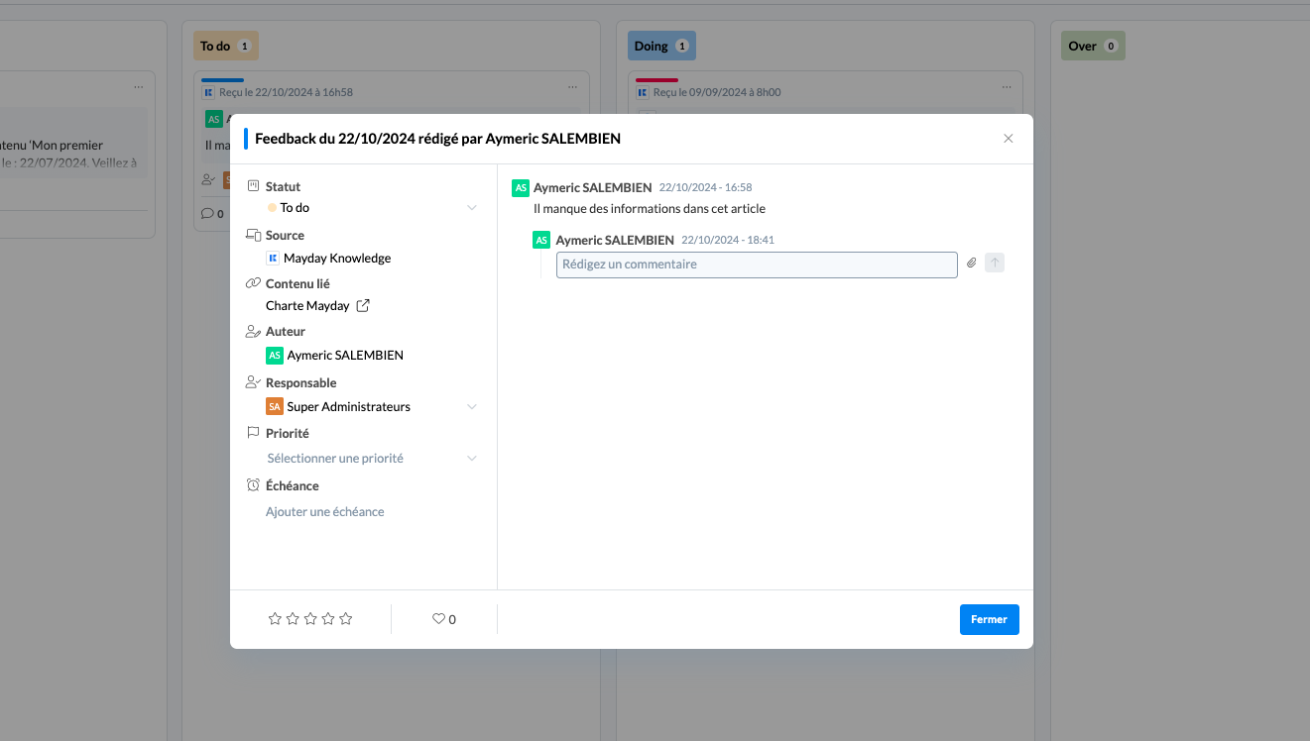Click Aymeric SALEMBIEN author avatar in sidebar
This screenshot has width=1310, height=741.
coord(275,356)
